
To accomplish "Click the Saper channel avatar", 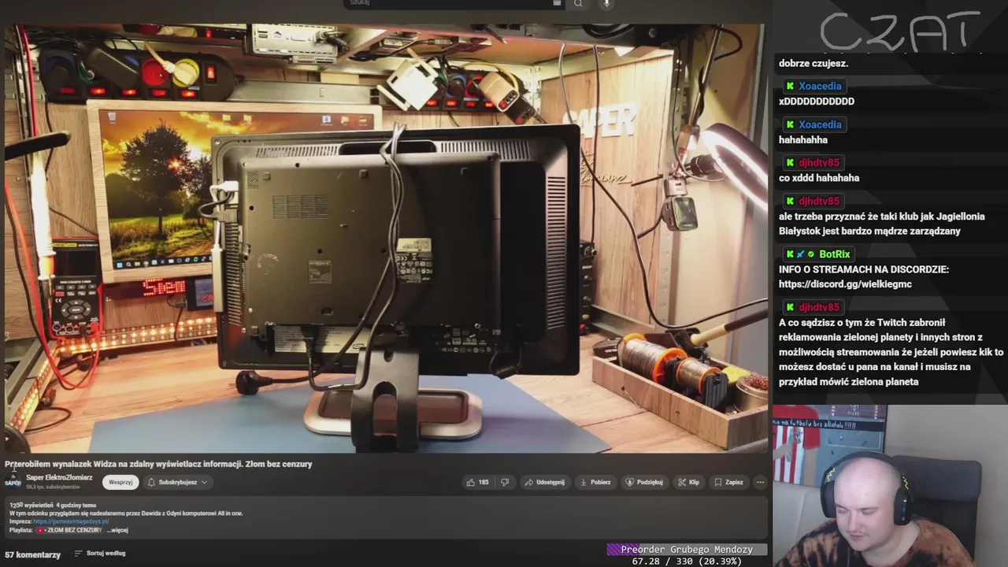I will click(x=13, y=482).
